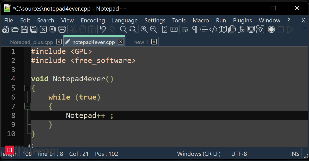
Task: Close the new 1 tab
Action: pyautogui.click(x=154, y=42)
